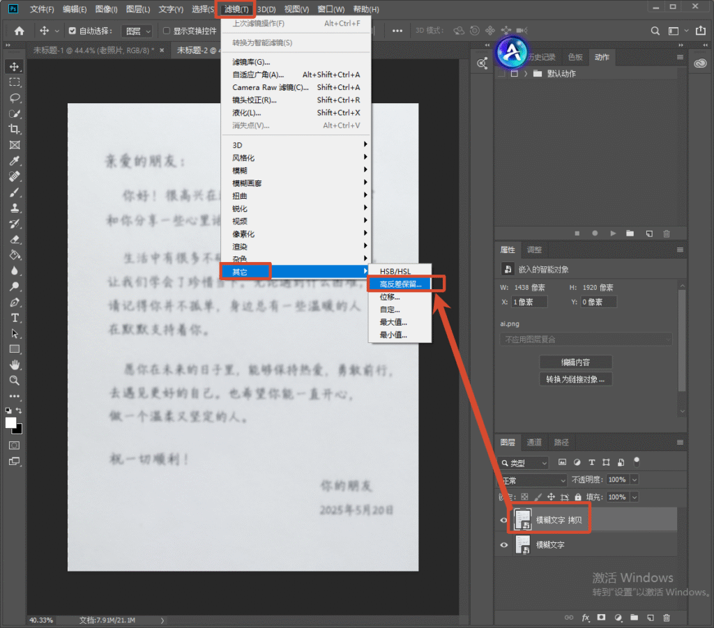Screen dimensions: 714x628
Task: Toggle the layer filter on/off switch
Action: click(x=637, y=462)
